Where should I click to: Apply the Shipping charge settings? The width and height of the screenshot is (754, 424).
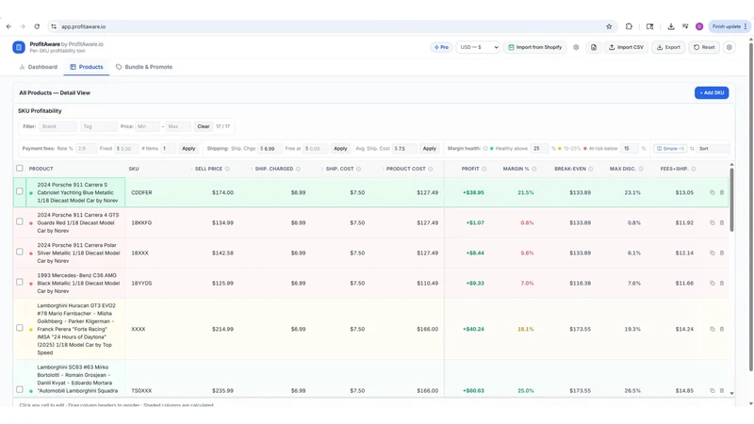pos(340,149)
